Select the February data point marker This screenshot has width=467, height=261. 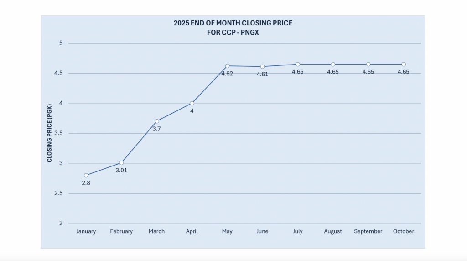tap(121, 162)
